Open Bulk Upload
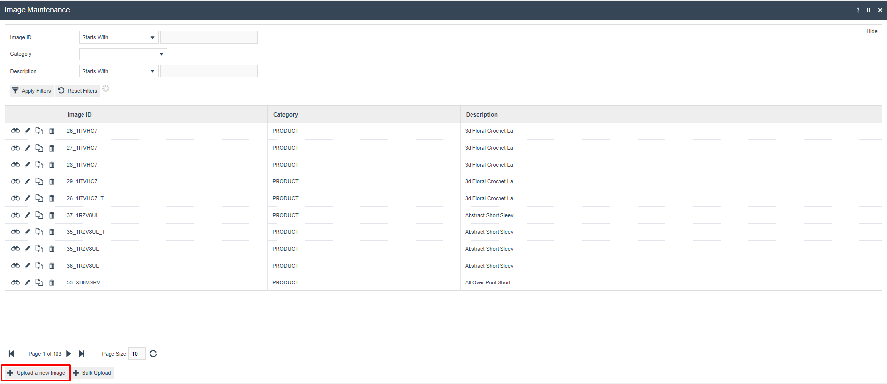 pyautogui.click(x=92, y=373)
